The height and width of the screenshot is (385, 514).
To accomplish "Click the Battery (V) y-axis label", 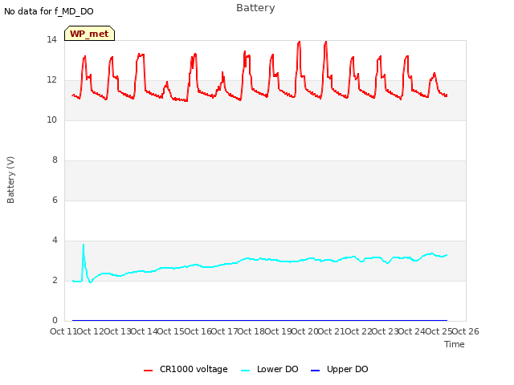I will [x=10, y=180].
